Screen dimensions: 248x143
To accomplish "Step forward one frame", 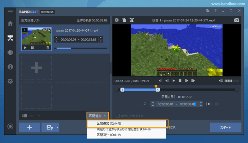I will point(187,81).
